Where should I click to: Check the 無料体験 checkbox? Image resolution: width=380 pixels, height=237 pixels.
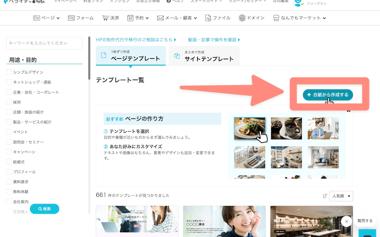[x=9, y=191]
